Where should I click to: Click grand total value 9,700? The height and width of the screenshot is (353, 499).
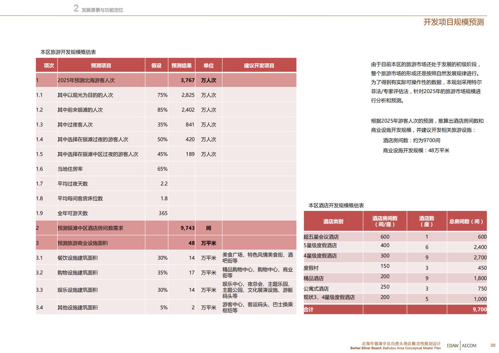point(480,310)
